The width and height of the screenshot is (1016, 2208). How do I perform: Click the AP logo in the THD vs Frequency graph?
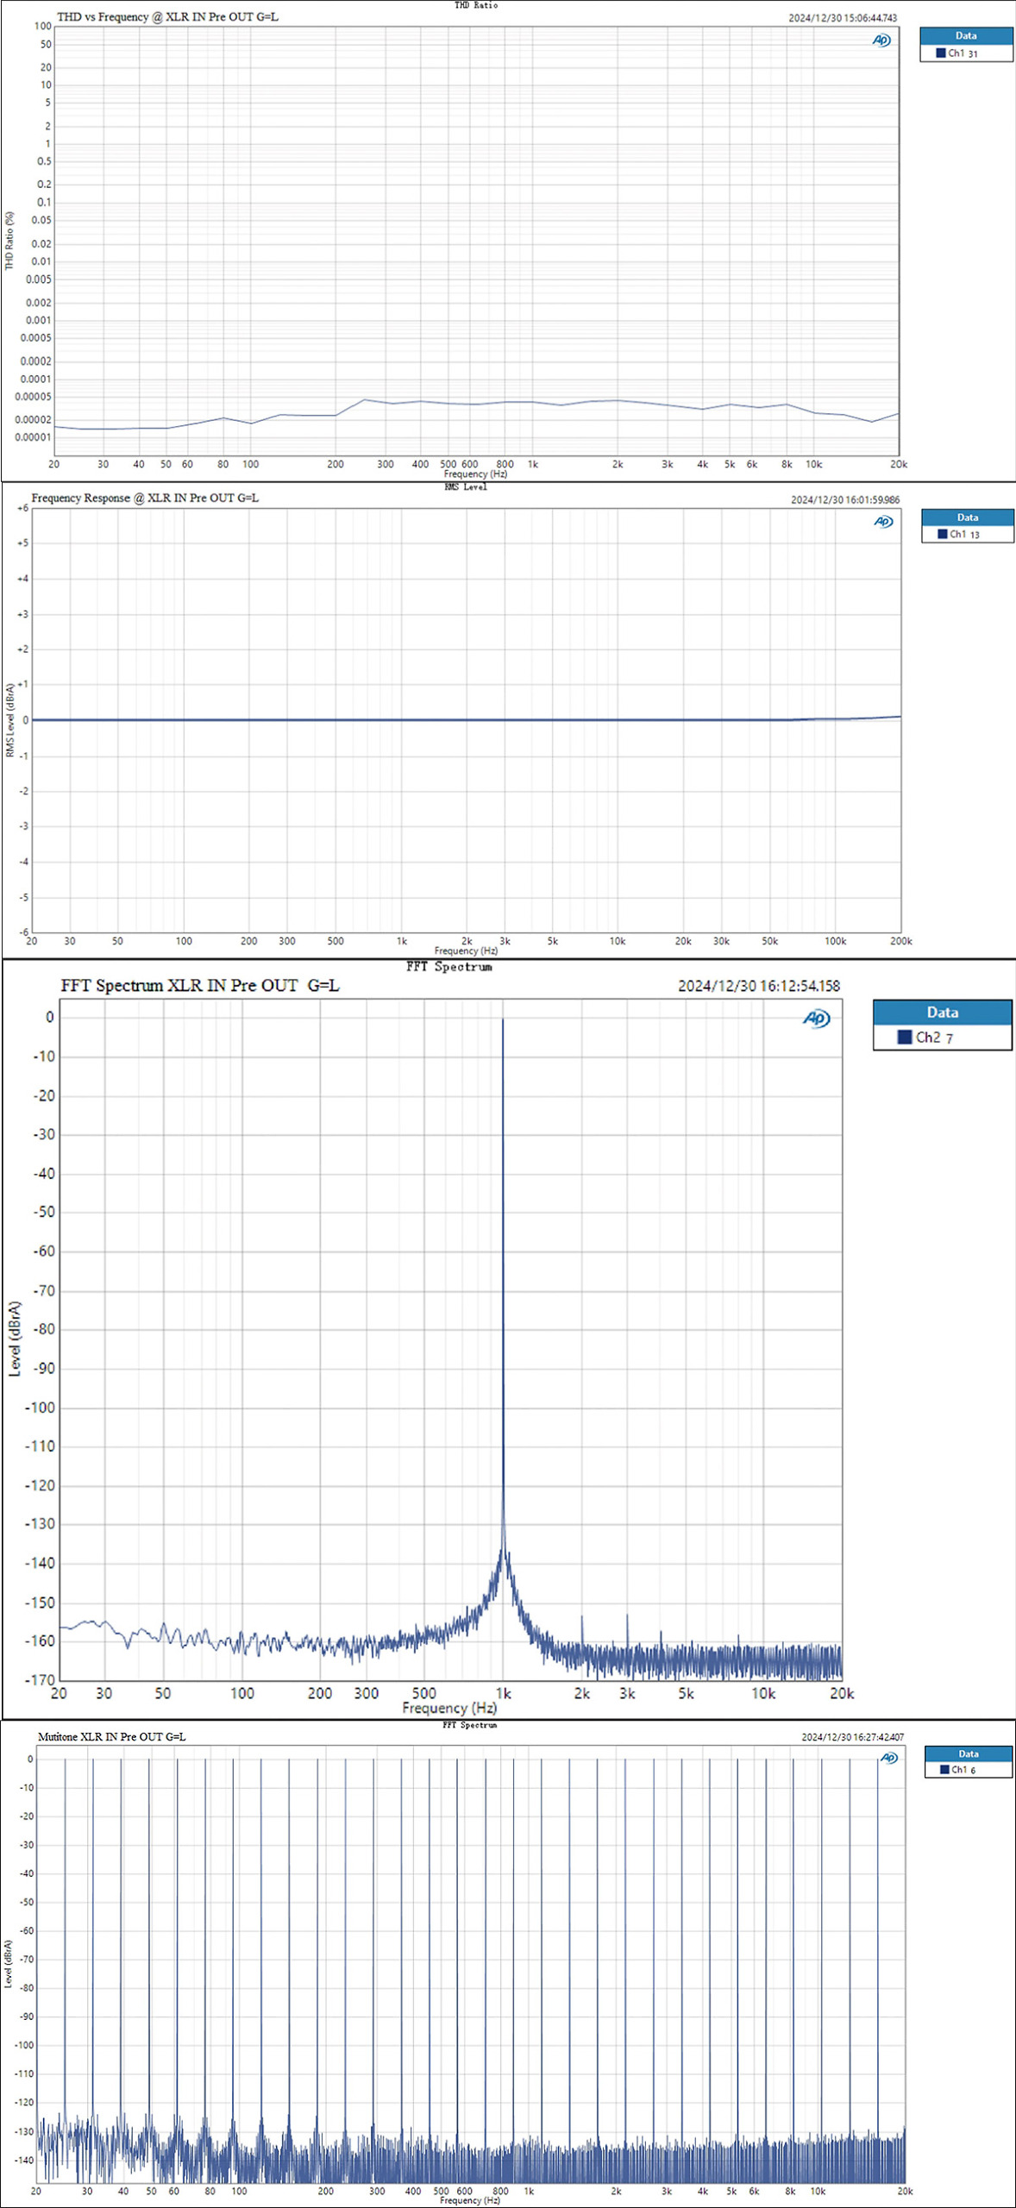(x=881, y=41)
